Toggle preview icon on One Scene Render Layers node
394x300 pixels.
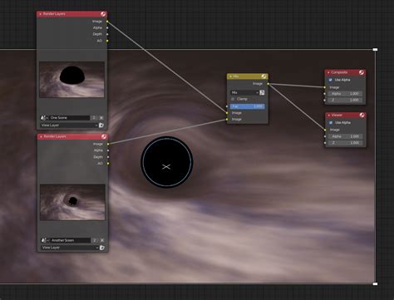[x=103, y=14]
